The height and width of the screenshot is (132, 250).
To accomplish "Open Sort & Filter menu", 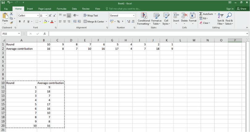I will [221, 19].
